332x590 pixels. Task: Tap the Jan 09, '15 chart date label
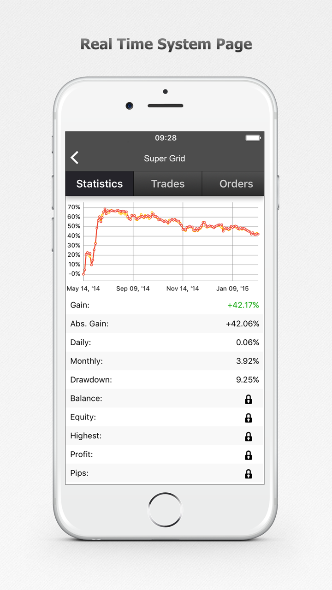[232, 289]
